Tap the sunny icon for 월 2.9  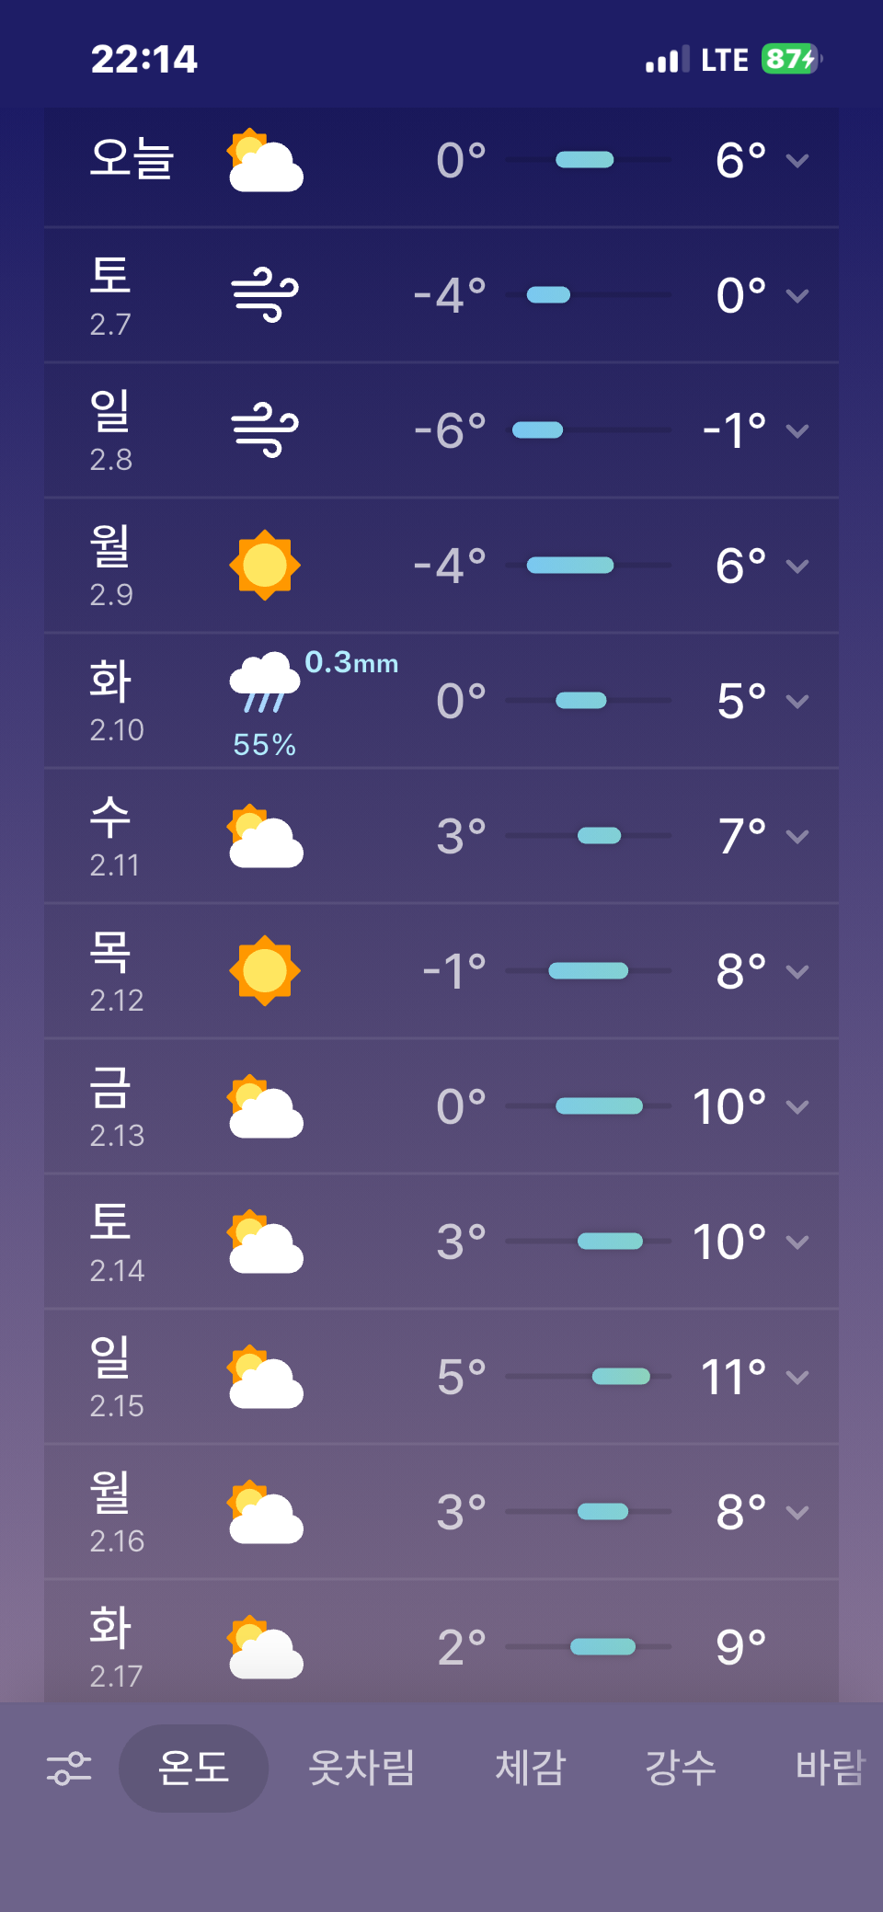(x=265, y=565)
